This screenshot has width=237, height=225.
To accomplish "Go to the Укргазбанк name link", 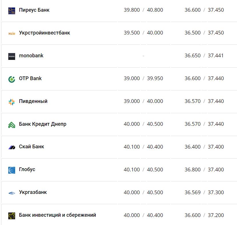I will pos(33,192).
